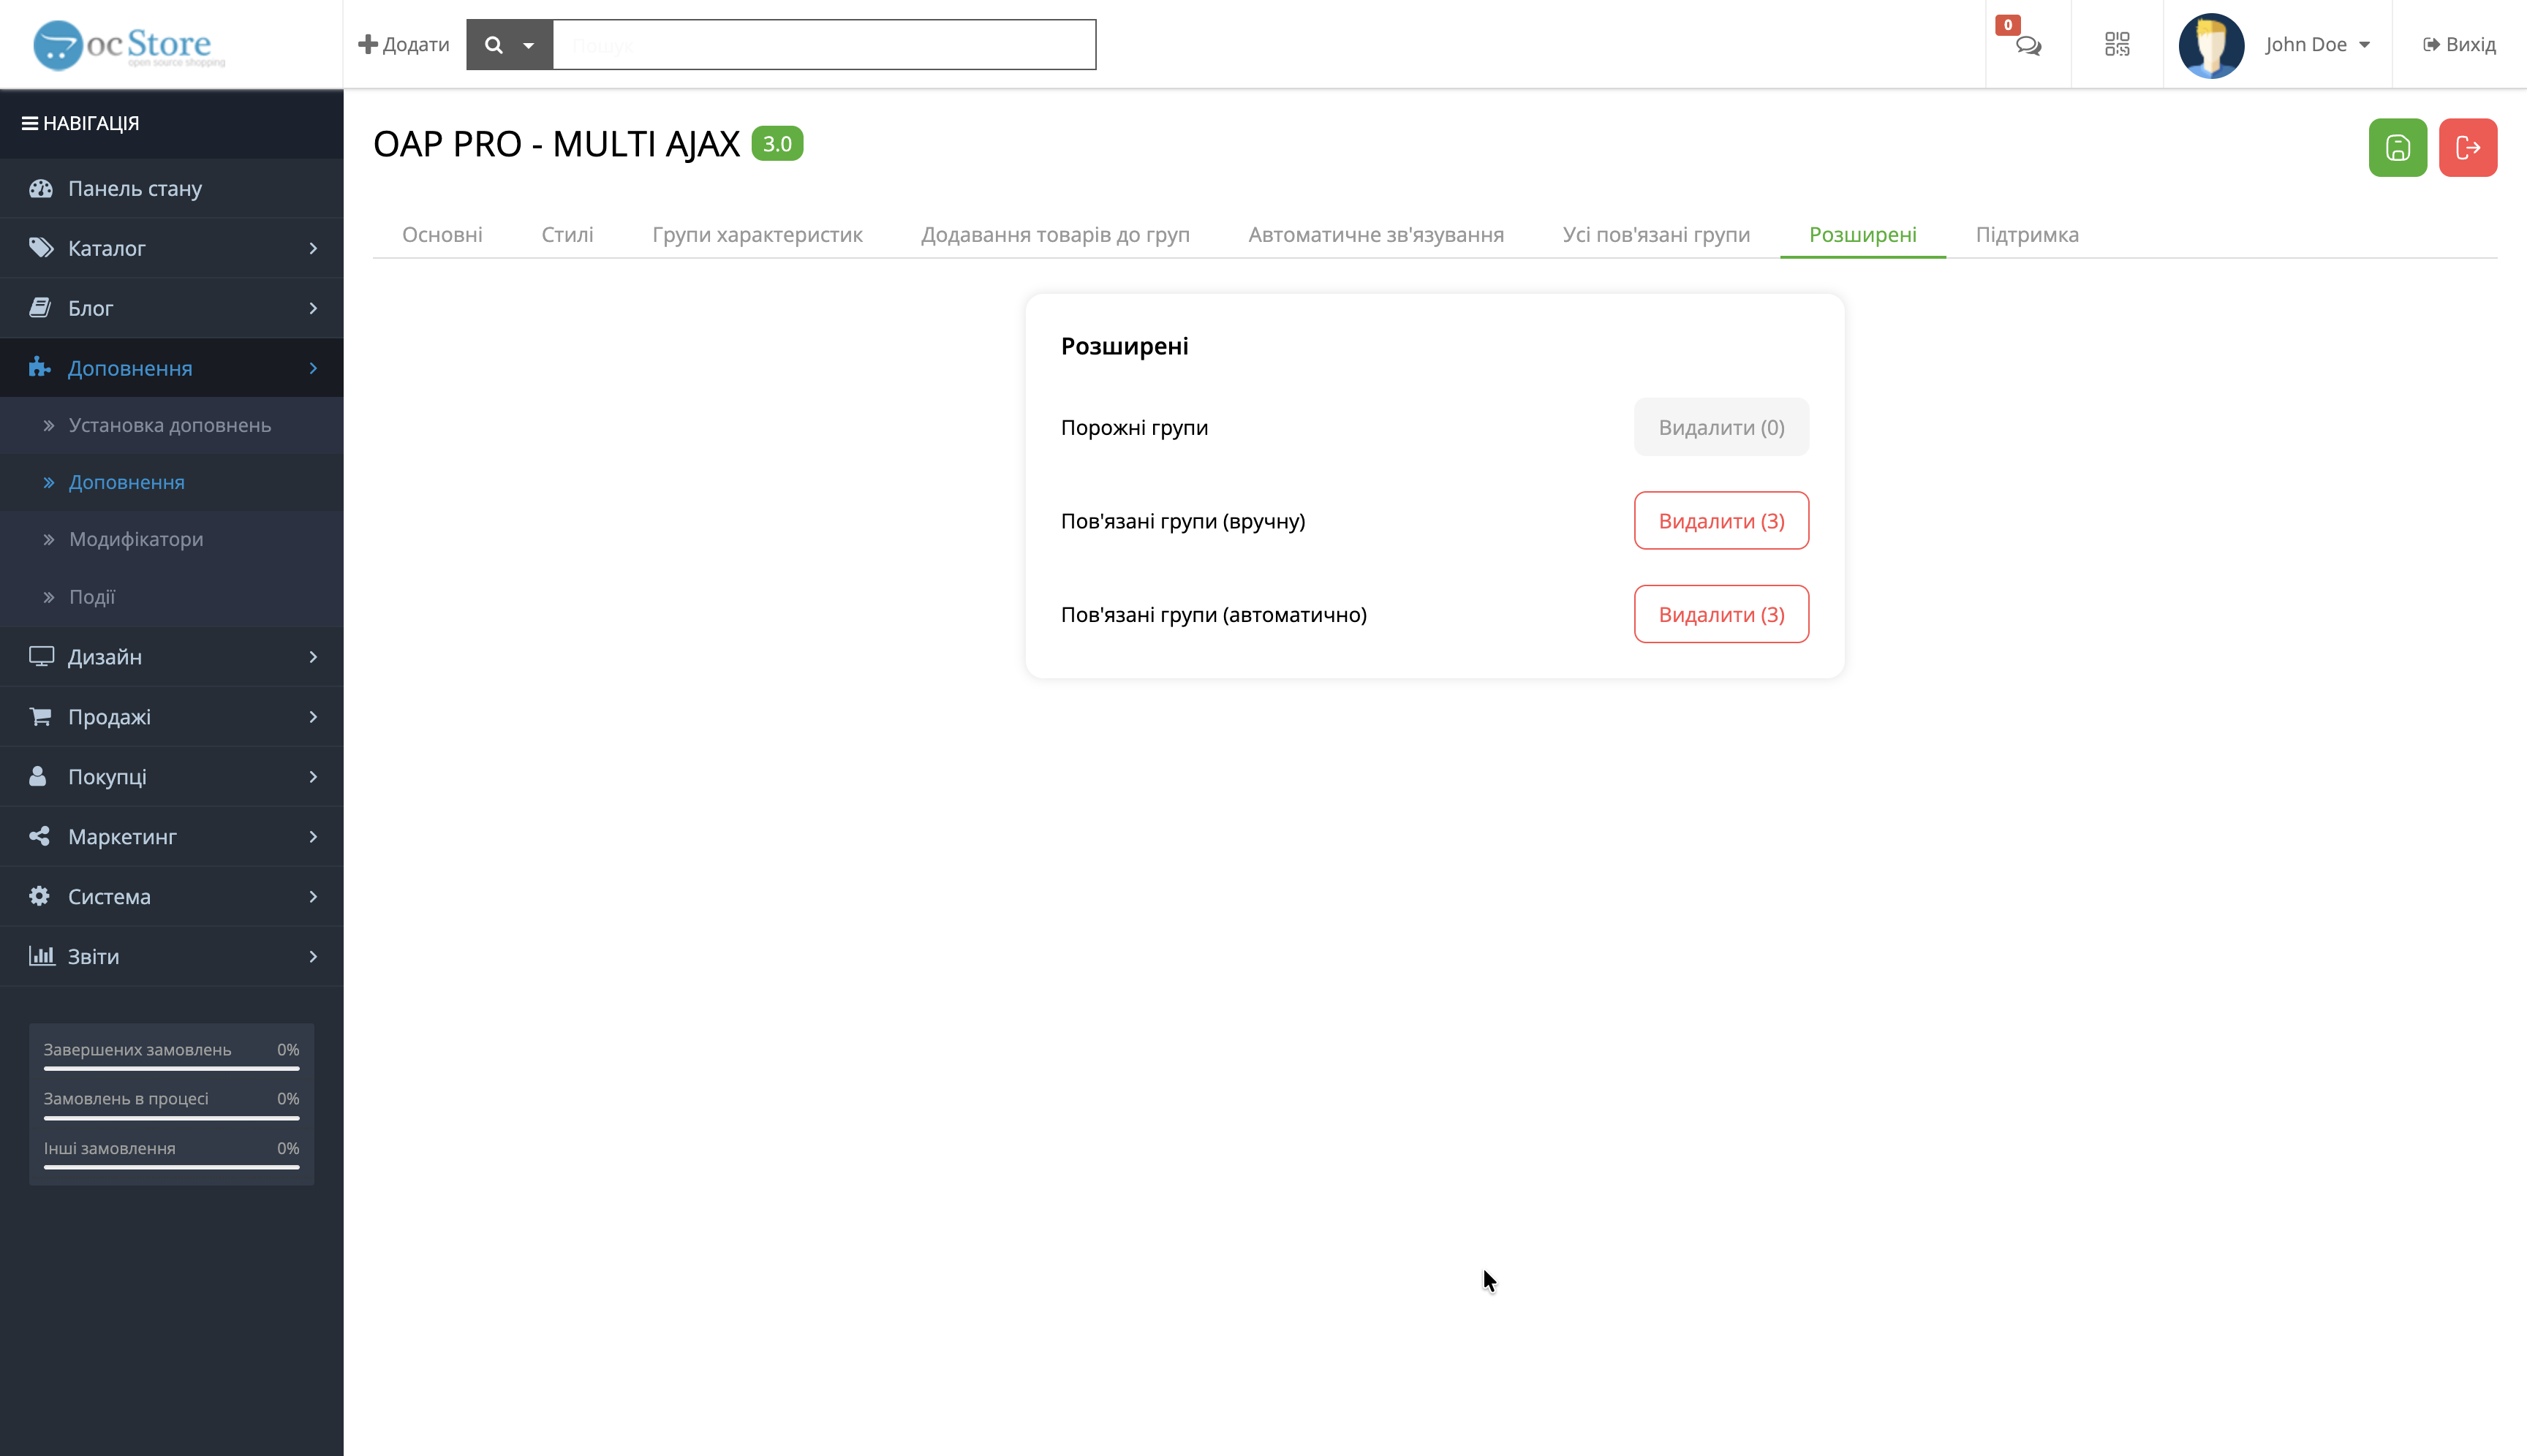Select the Панель стану dashboard icon
This screenshot has height=1456, width=2527.
pos(41,188)
